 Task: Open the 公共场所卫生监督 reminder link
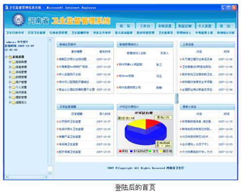click(69, 121)
